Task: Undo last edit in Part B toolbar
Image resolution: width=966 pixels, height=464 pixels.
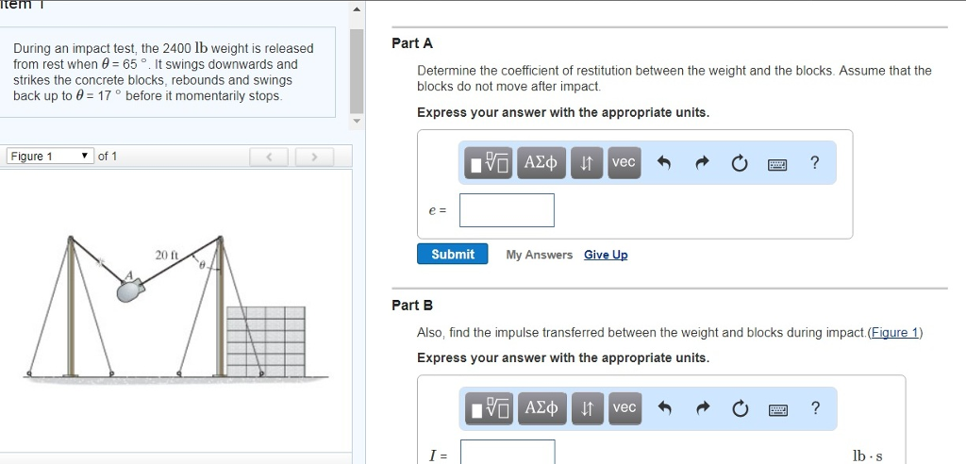Action: 664,408
